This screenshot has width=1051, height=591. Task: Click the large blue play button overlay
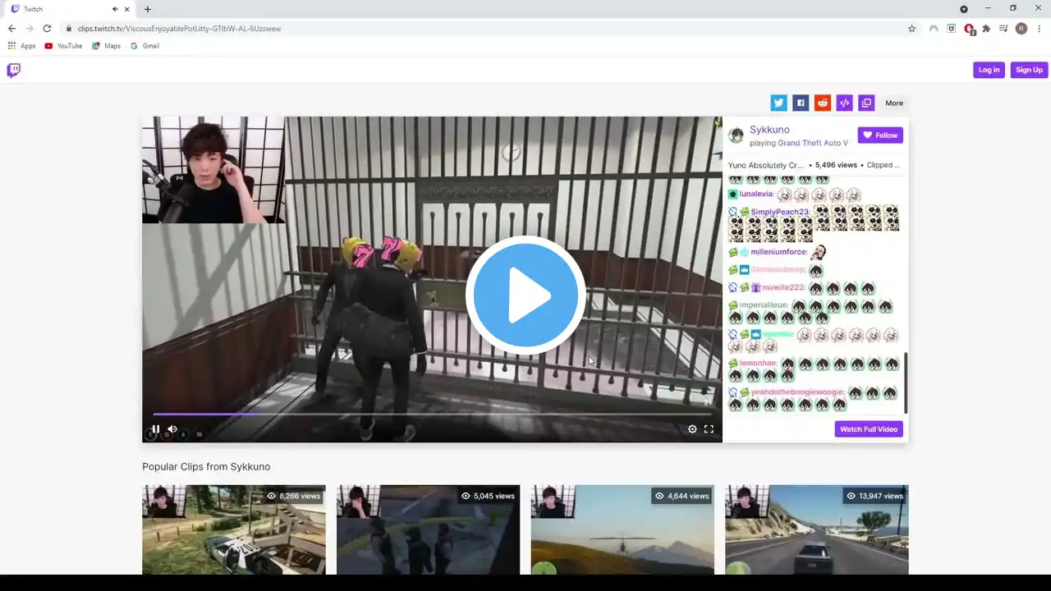coord(525,295)
